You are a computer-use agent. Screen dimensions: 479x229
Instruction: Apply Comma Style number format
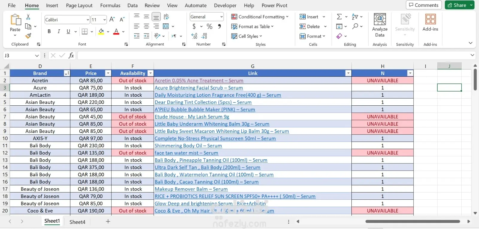219,26
